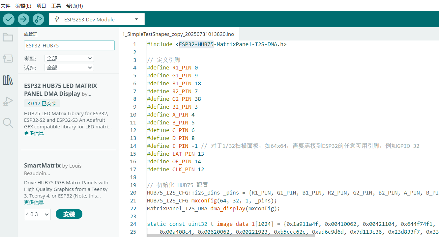Click the library search field containing ESP32-HUB75

[x=69, y=45]
